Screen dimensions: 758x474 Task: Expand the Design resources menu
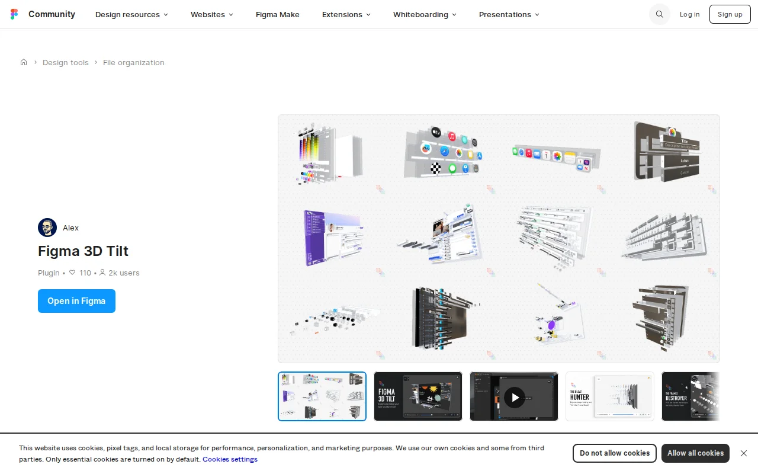[x=131, y=14]
